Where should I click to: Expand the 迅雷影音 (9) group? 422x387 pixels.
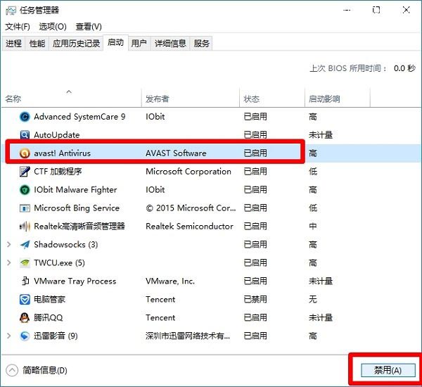click(x=9, y=336)
